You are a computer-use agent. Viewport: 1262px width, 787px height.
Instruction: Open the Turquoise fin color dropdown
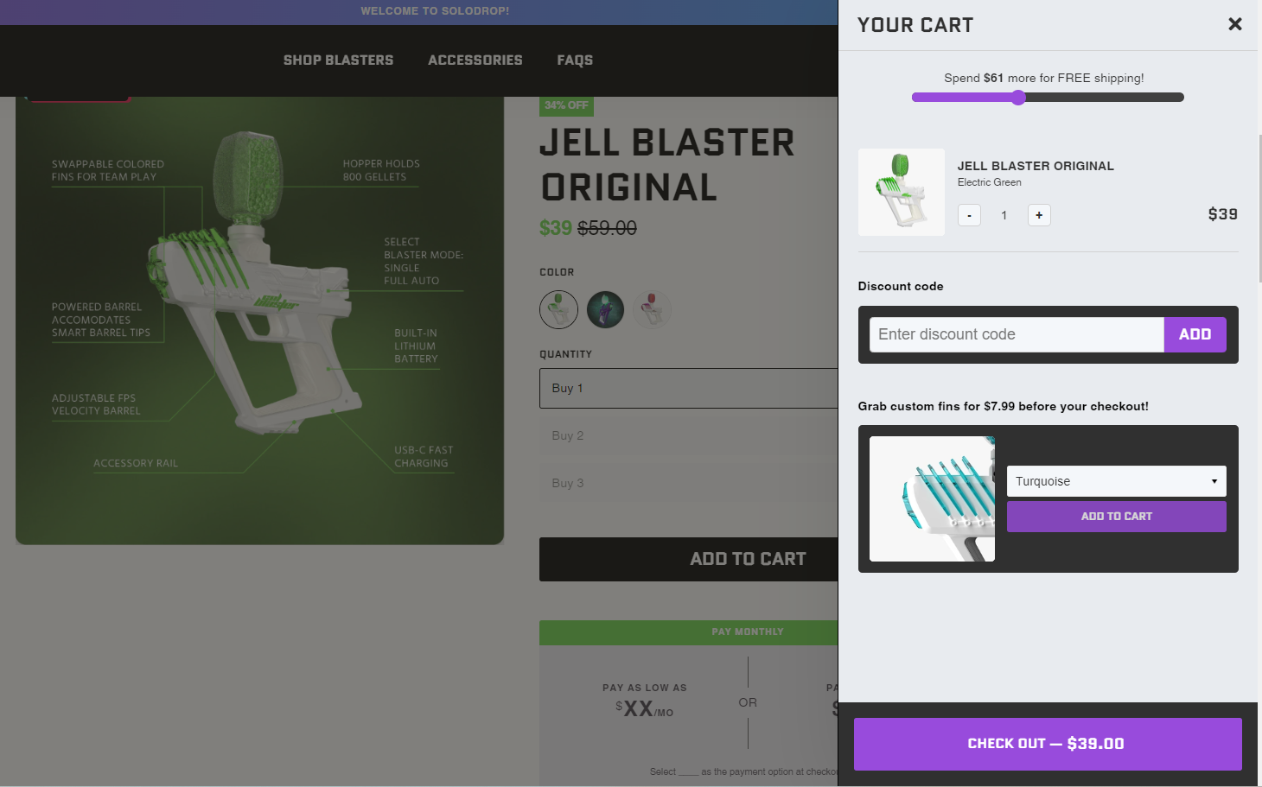pyautogui.click(x=1116, y=481)
